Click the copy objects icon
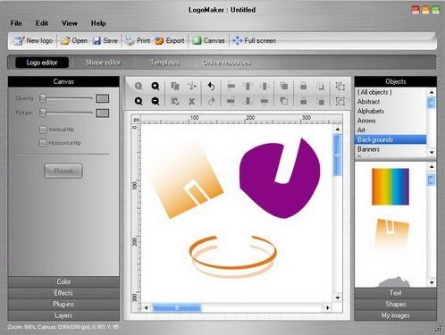The image size is (445, 335). click(175, 86)
